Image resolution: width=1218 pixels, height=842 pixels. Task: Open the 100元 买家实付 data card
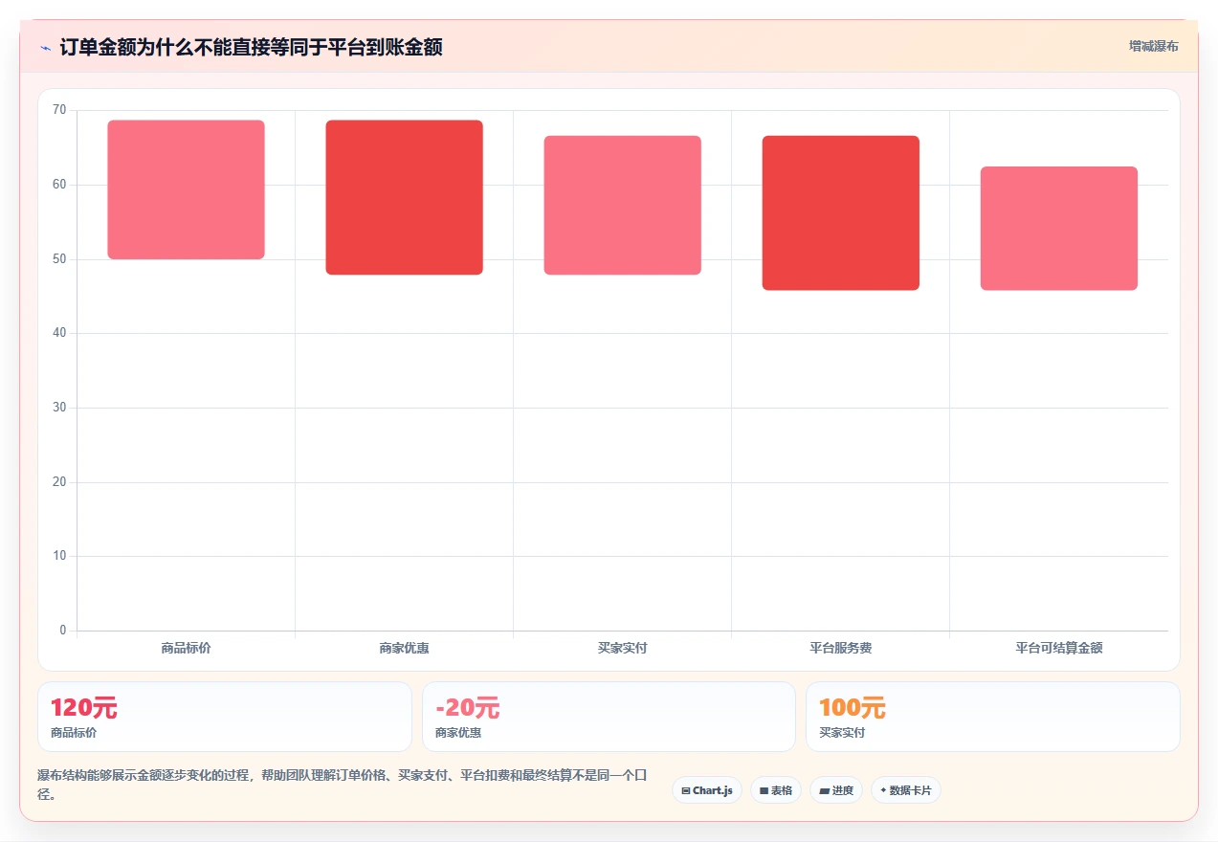click(993, 717)
